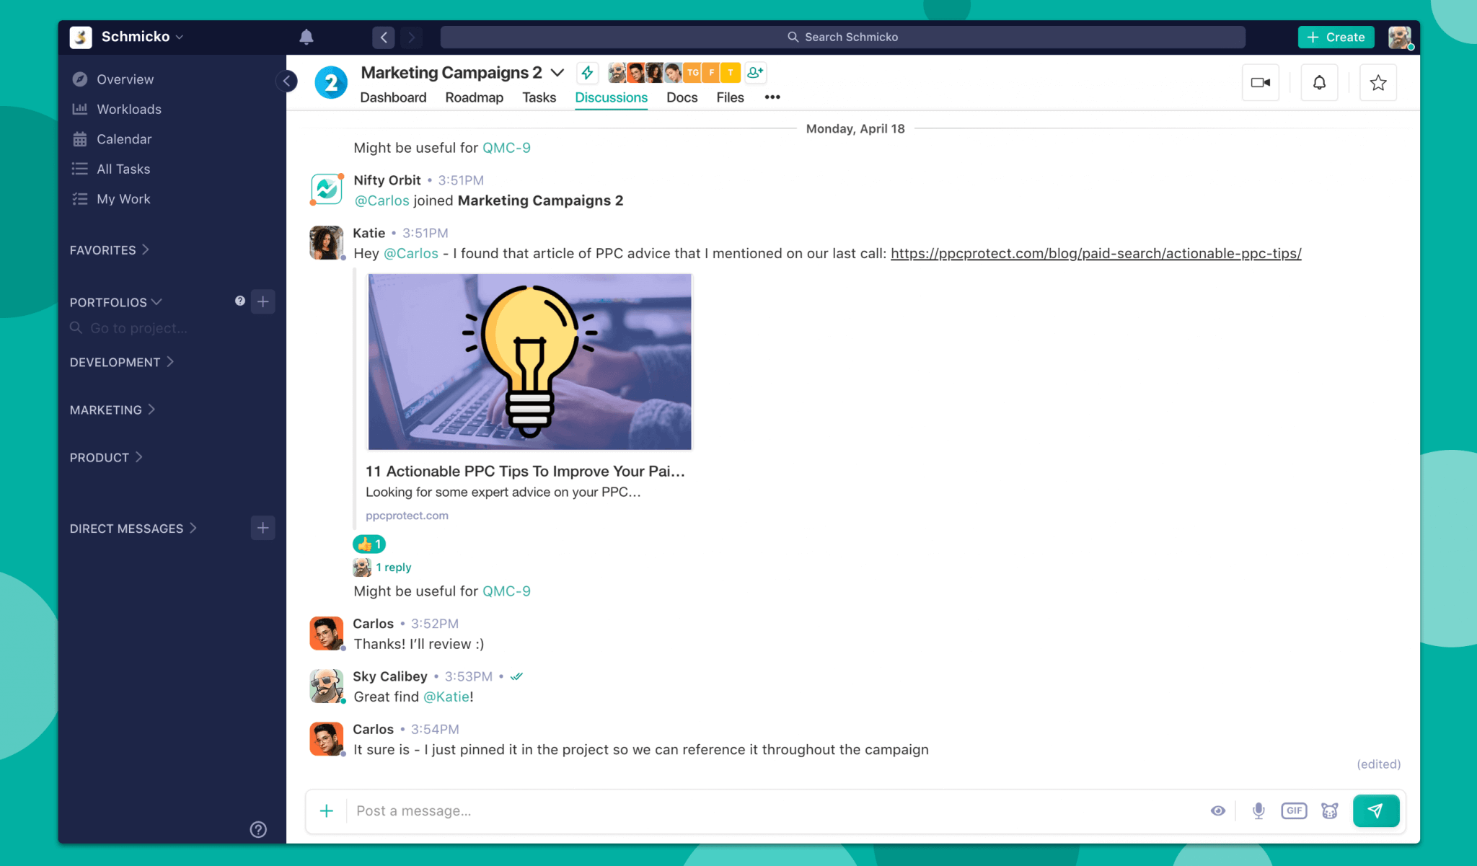This screenshot has width=1477, height=866.
Task: Click the send message paper plane icon
Action: tap(1376, 810)
